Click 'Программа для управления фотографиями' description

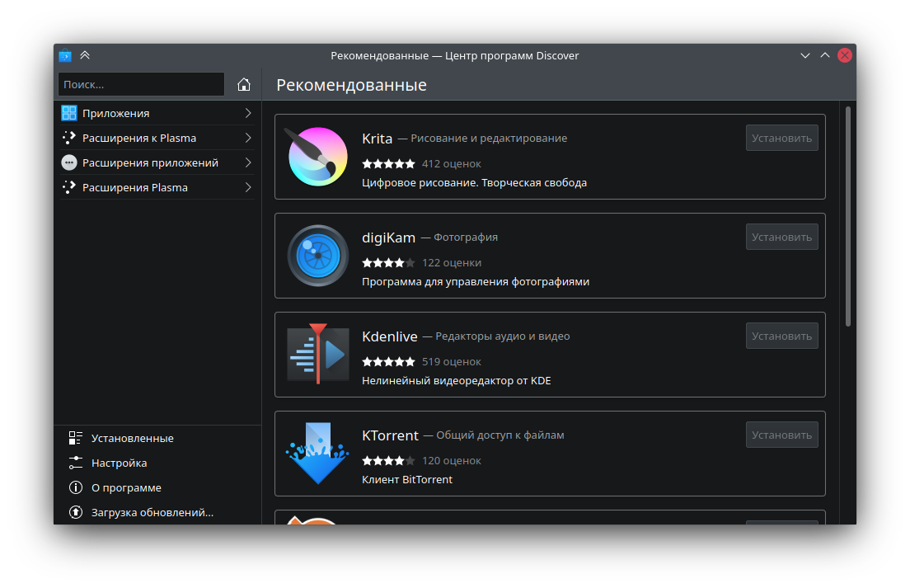[x=476, y=281]
